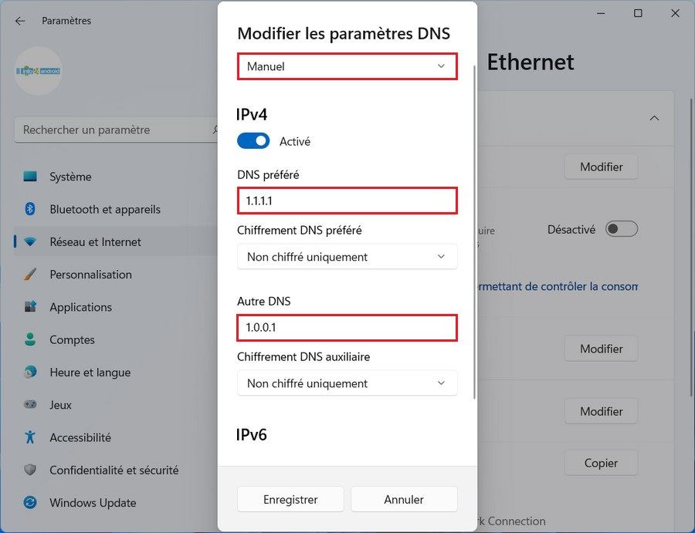Expand the Chiffrement DNS préféré dropdown
Image resolution: width=695 pixels, height=533 pixels.
(x=347, y=256)
